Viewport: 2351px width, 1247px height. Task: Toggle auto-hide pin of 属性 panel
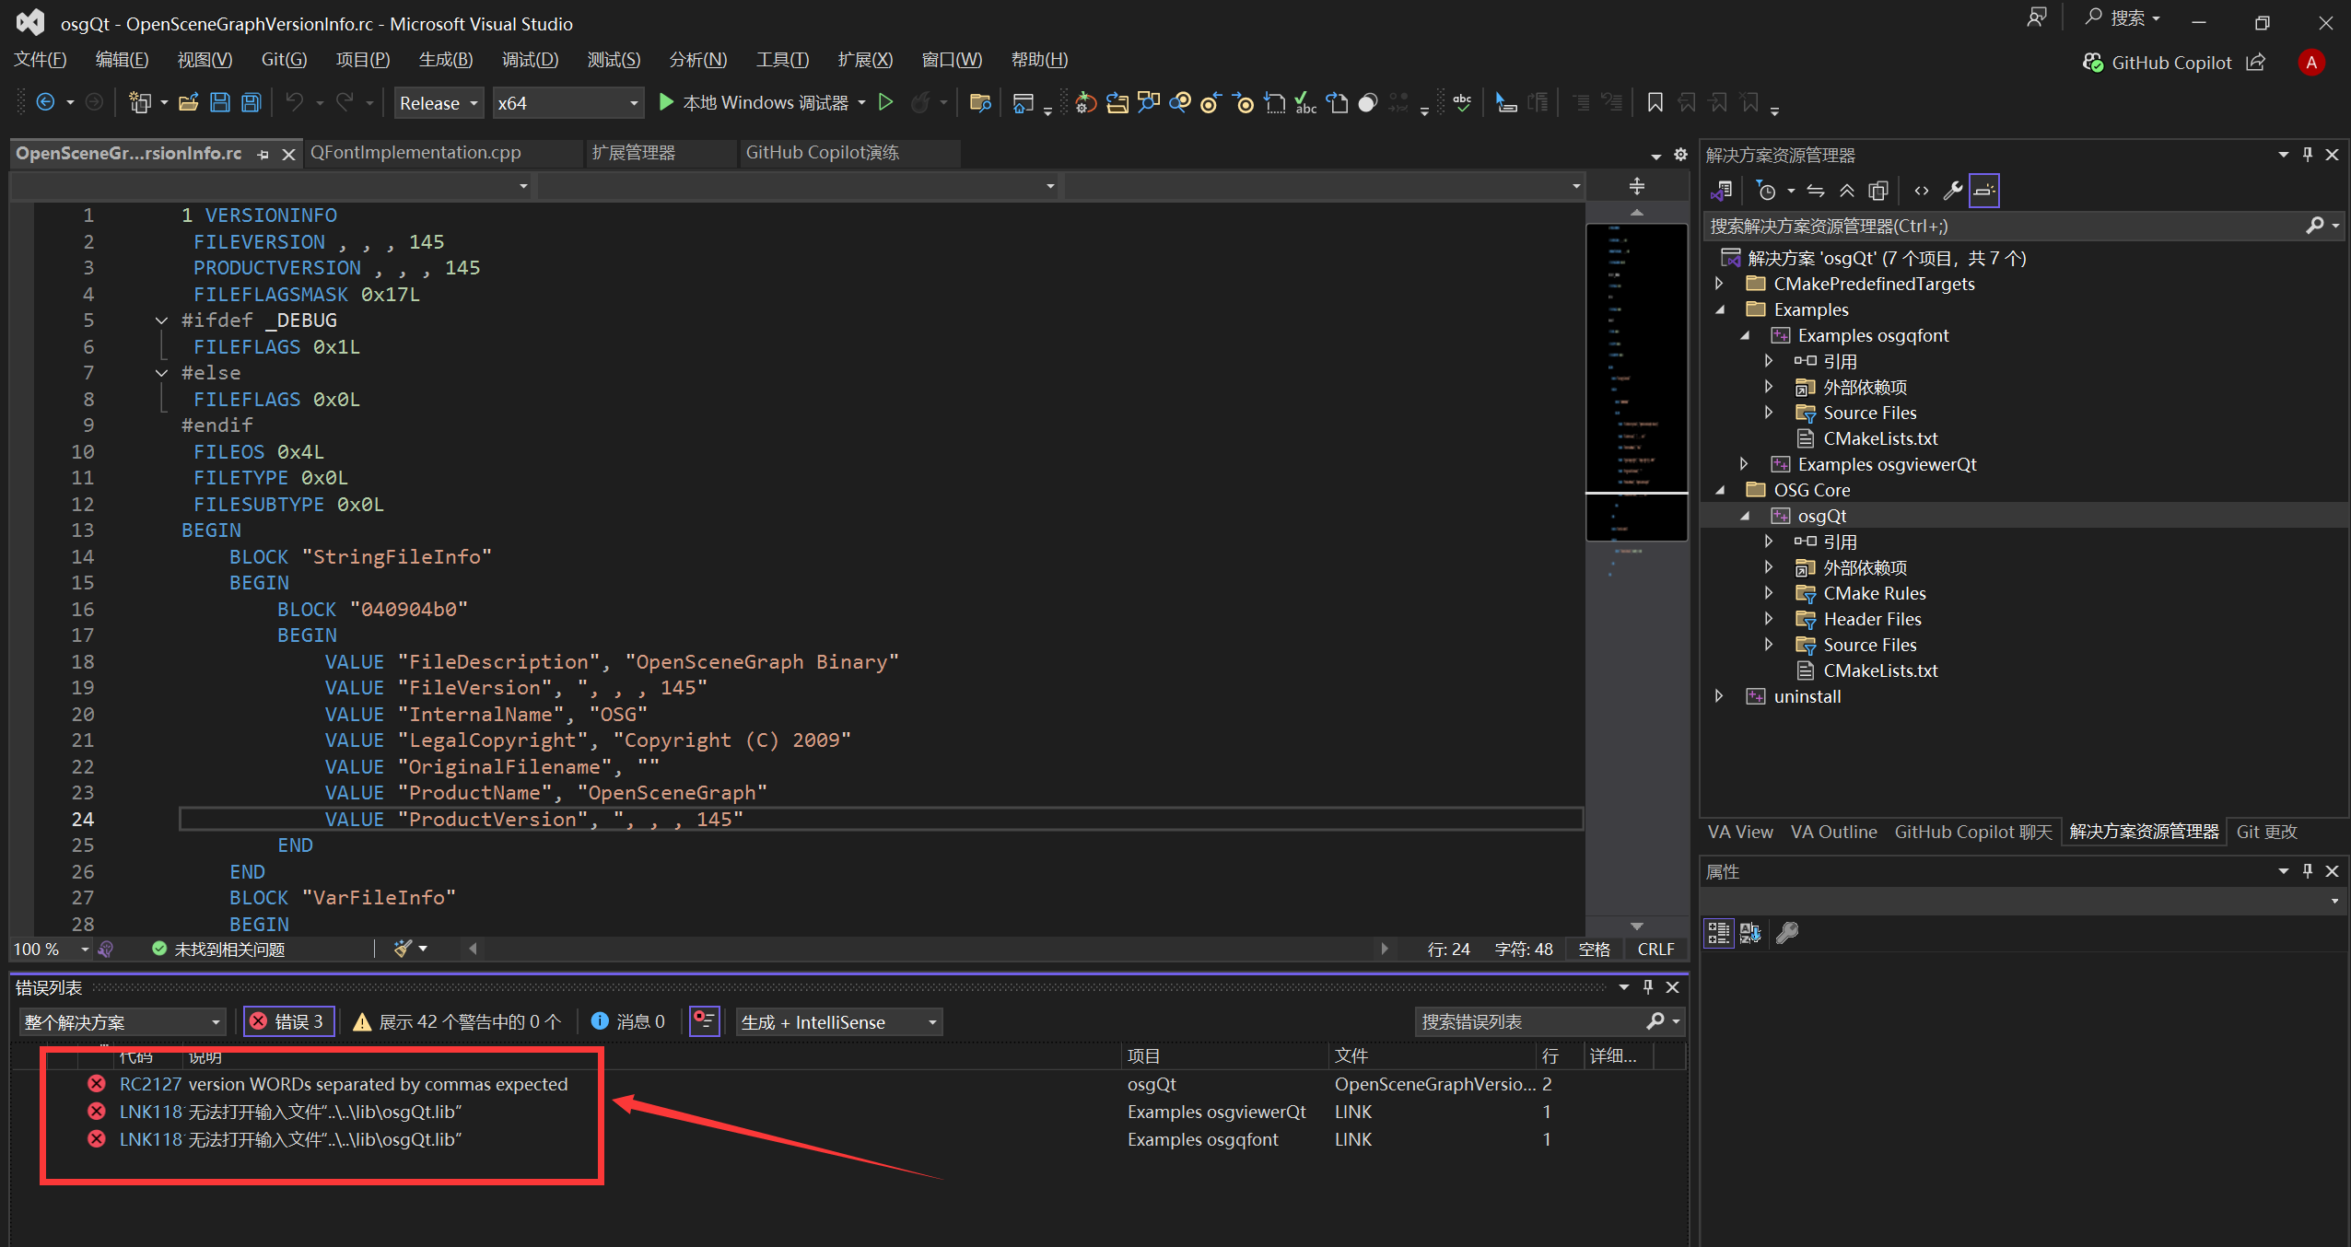click(2307, 871)
